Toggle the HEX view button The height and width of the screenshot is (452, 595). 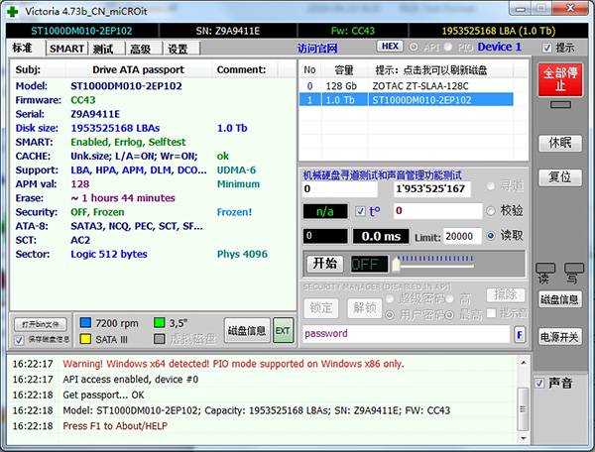point(393,48)
